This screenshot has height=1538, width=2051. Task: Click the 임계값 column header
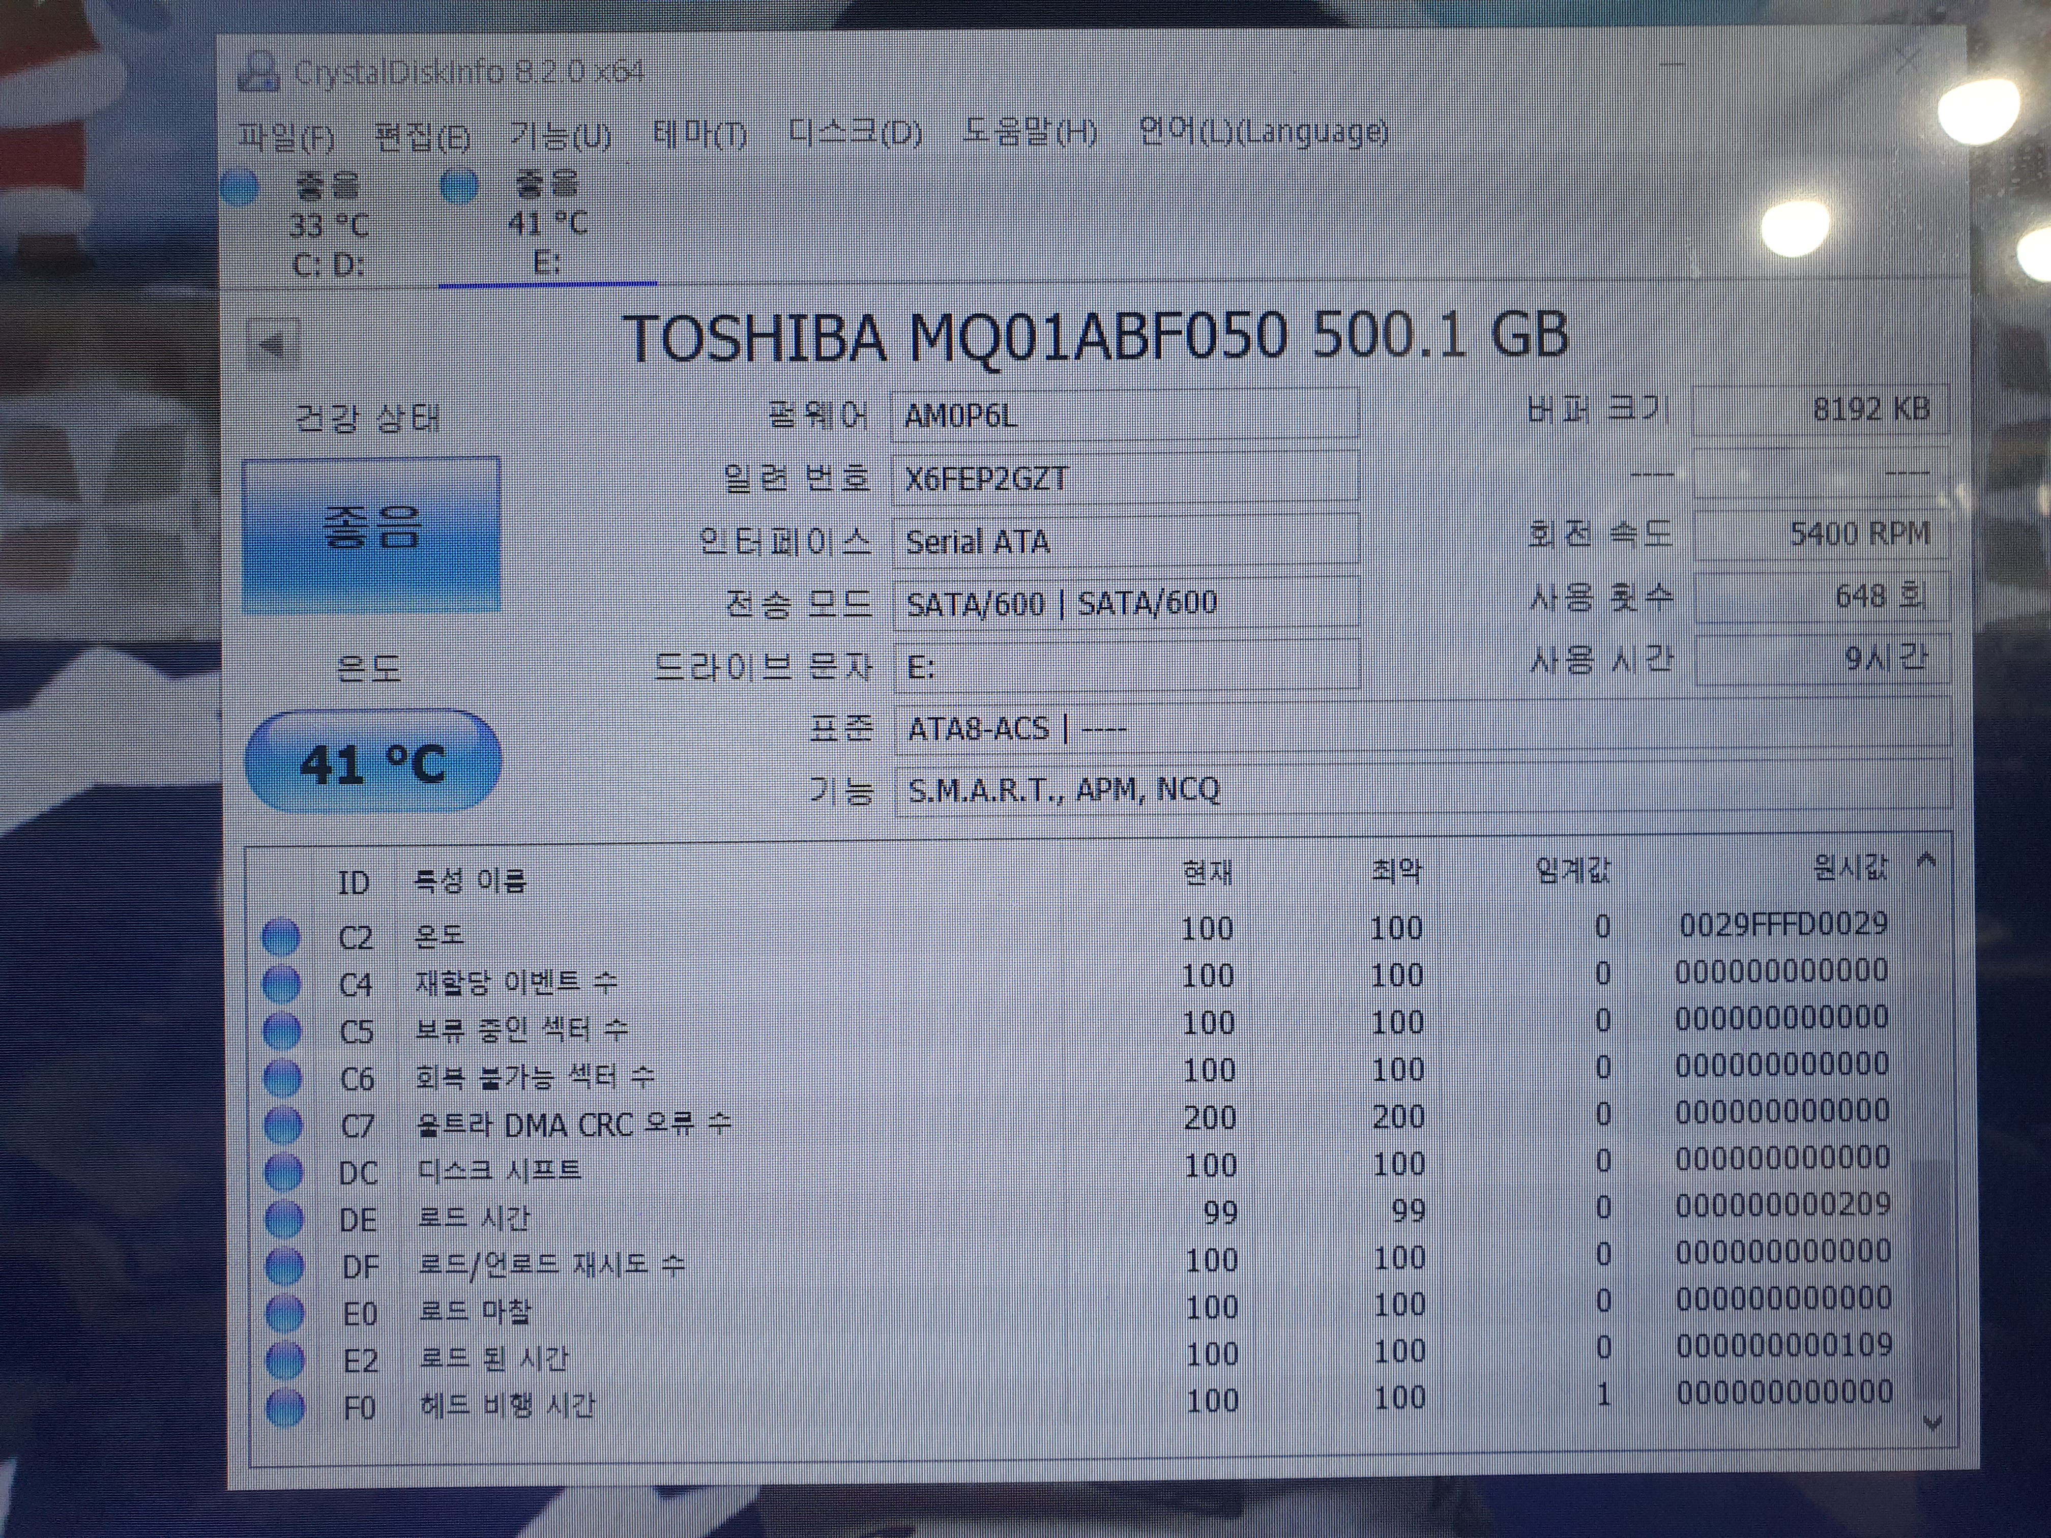pyautogui.click(x=1573, y=870)
